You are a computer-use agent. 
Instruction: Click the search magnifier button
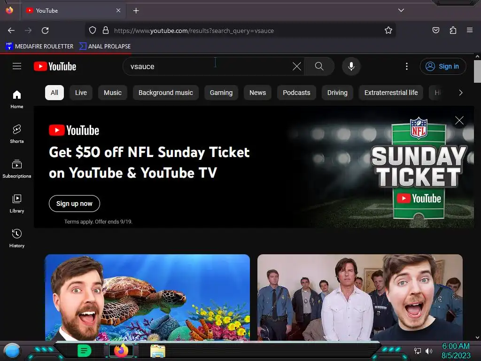click(x=319, y=66)
